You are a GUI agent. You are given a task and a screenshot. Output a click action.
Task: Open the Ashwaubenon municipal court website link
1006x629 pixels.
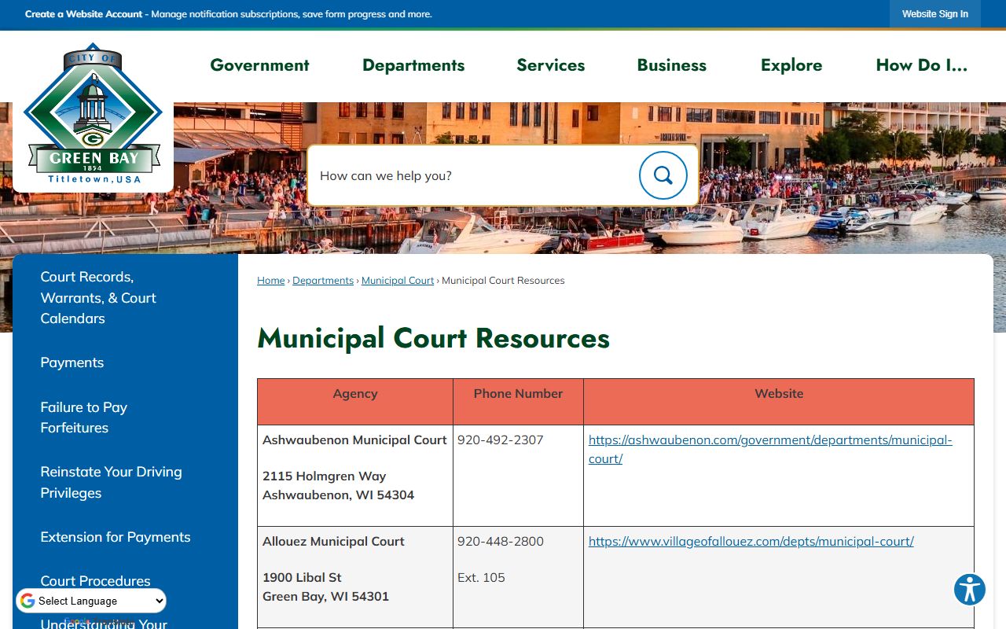[770, 449]
